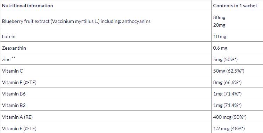263x133 pixels.
Task: Click the double asterisk next to zinc
Action: 13,58
